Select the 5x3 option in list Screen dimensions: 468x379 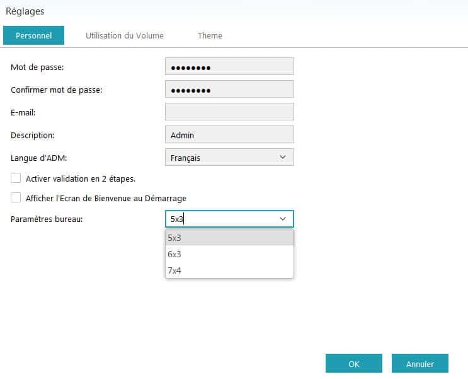[229, 238]
